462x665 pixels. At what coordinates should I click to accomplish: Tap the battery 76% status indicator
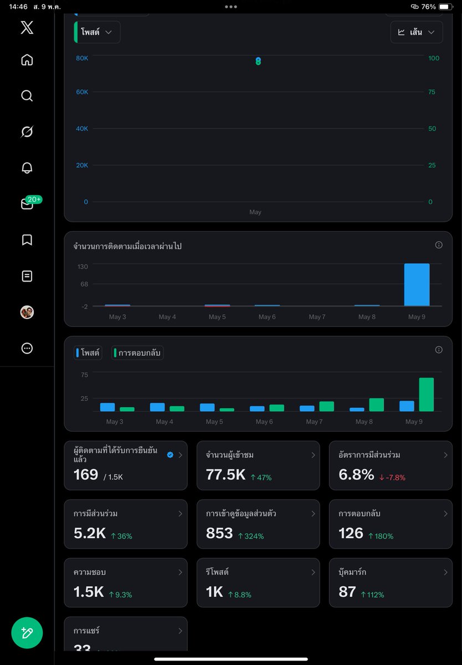[438, 7]
